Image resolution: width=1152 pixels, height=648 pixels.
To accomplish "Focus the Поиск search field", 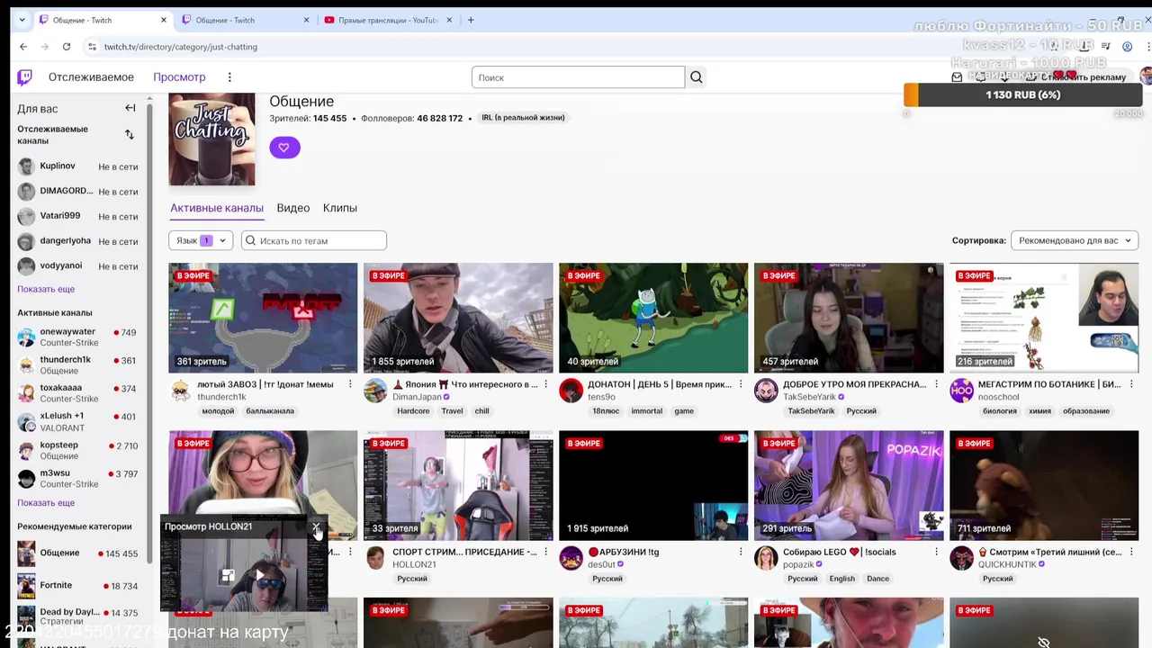I will coord(578,77).
